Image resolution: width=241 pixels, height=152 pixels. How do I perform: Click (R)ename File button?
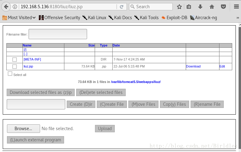207,104
